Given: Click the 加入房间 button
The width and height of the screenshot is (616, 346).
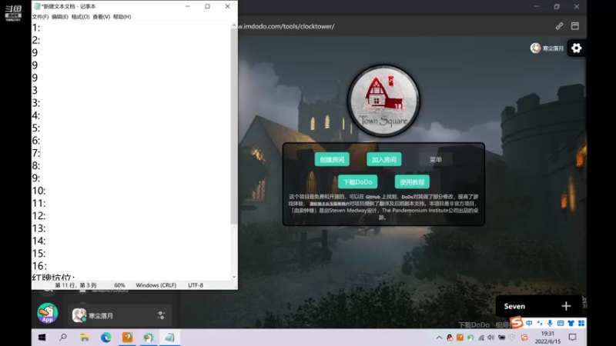Looking at the screenshot, I should (383, 160).
